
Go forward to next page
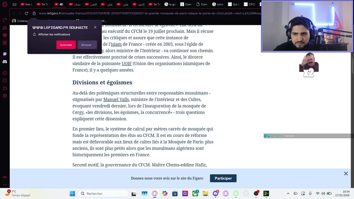tap(20, 13)
